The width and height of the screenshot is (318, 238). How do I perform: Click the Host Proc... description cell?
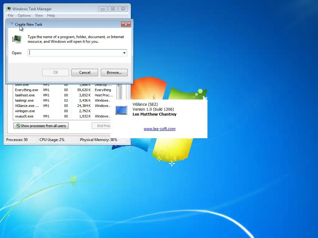coord(104,95)
